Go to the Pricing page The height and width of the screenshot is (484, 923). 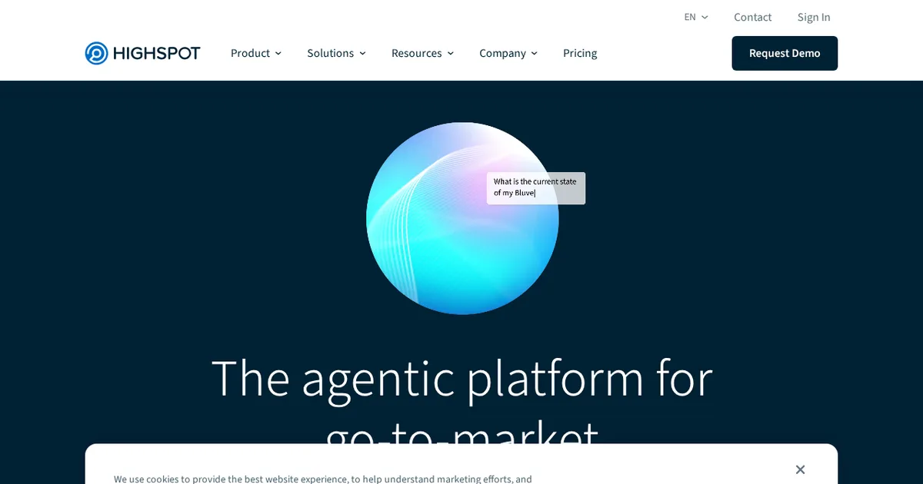coord(580,53)
